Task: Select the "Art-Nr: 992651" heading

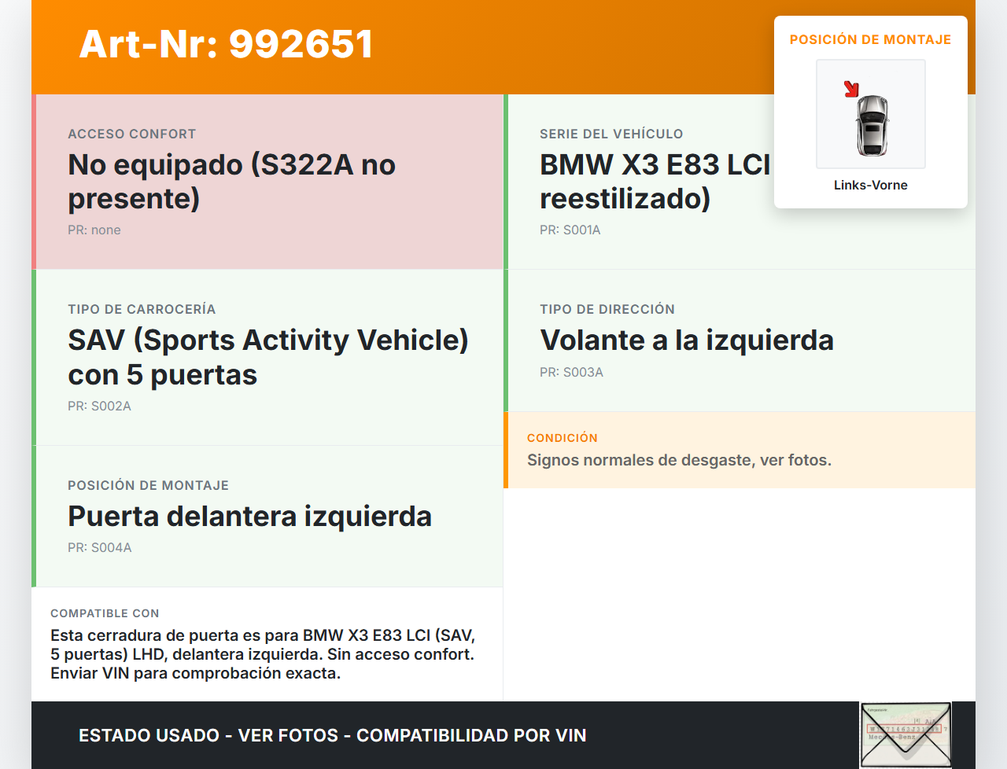Action: coord(226,44)
